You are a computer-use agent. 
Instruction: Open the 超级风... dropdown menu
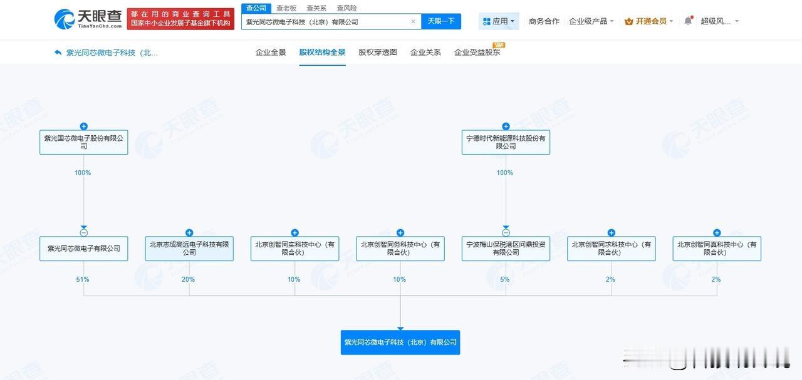click(x=716, y=21)
